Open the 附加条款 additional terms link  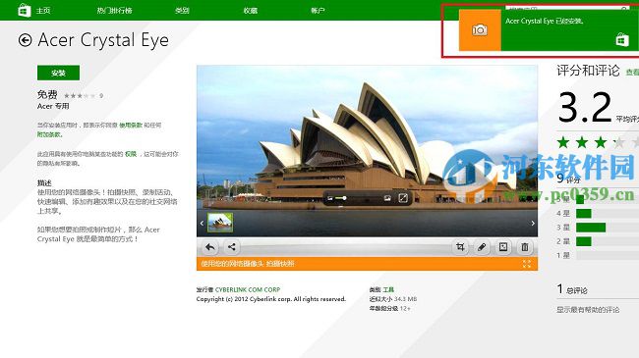pos(50,134)
